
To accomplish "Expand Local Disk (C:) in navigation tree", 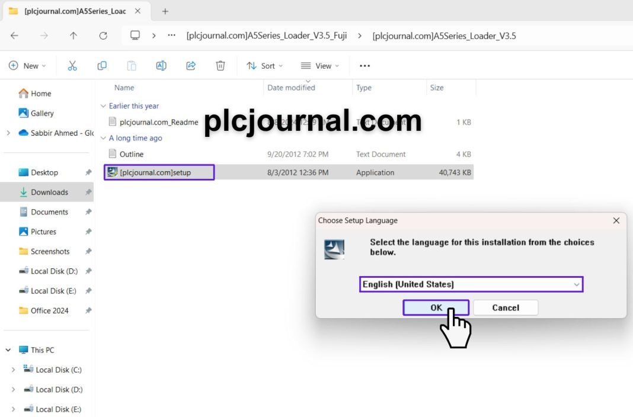I will (14, 370).
